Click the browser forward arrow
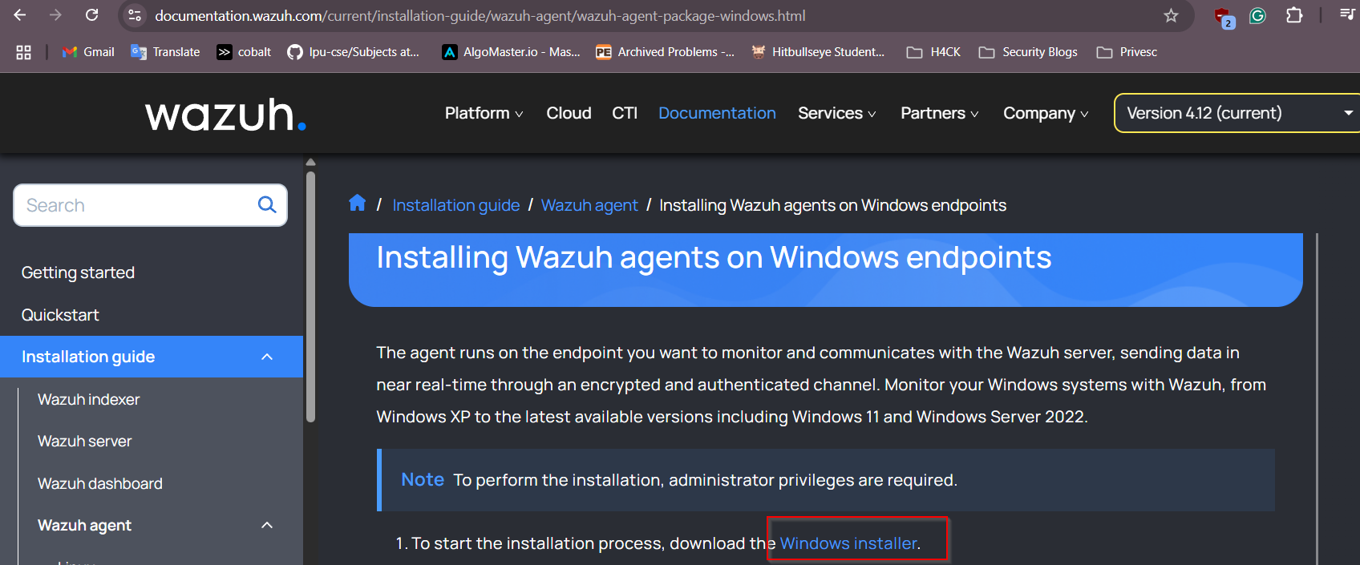 click(x=55, y=15)
